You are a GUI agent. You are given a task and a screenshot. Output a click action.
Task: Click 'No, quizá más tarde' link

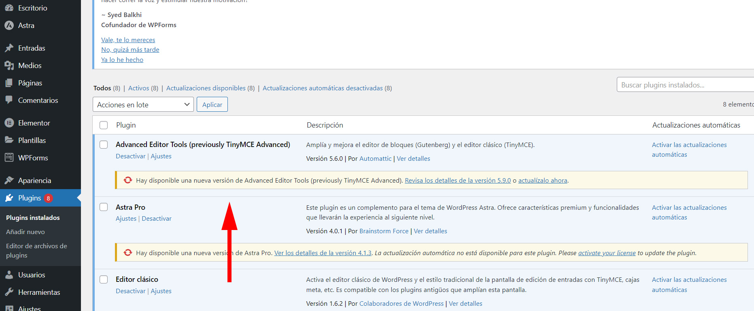point(130,49)
